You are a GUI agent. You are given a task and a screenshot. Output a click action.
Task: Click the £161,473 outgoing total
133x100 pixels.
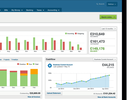click(97, 42)
